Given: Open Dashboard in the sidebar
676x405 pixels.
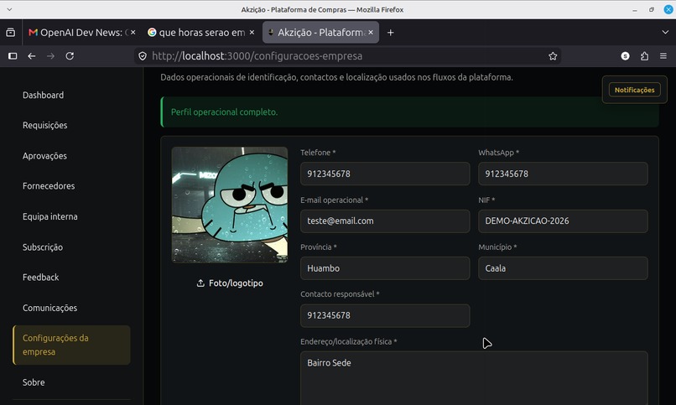Looking at the screenshot, I should pos(43,96).
